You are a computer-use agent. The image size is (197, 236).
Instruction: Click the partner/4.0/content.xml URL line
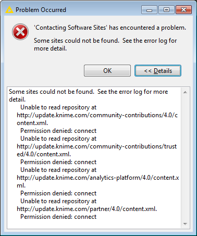(87, 209)
